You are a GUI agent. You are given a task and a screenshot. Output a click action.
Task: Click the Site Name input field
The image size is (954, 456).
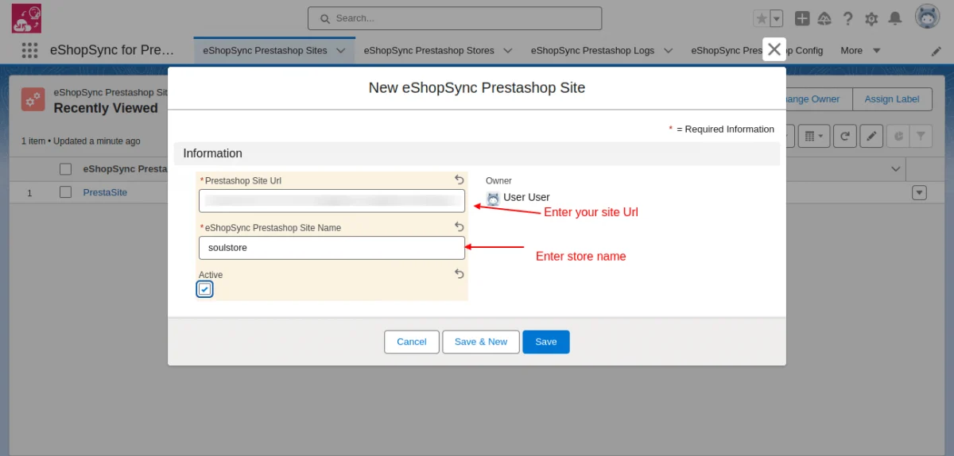click(332, 248)
